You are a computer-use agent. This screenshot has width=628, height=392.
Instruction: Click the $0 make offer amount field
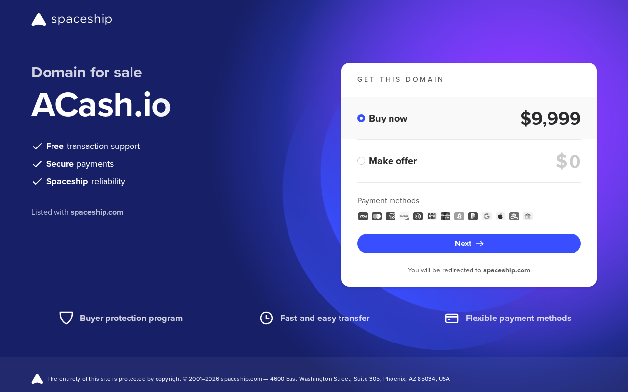click(x=568, y=161)
